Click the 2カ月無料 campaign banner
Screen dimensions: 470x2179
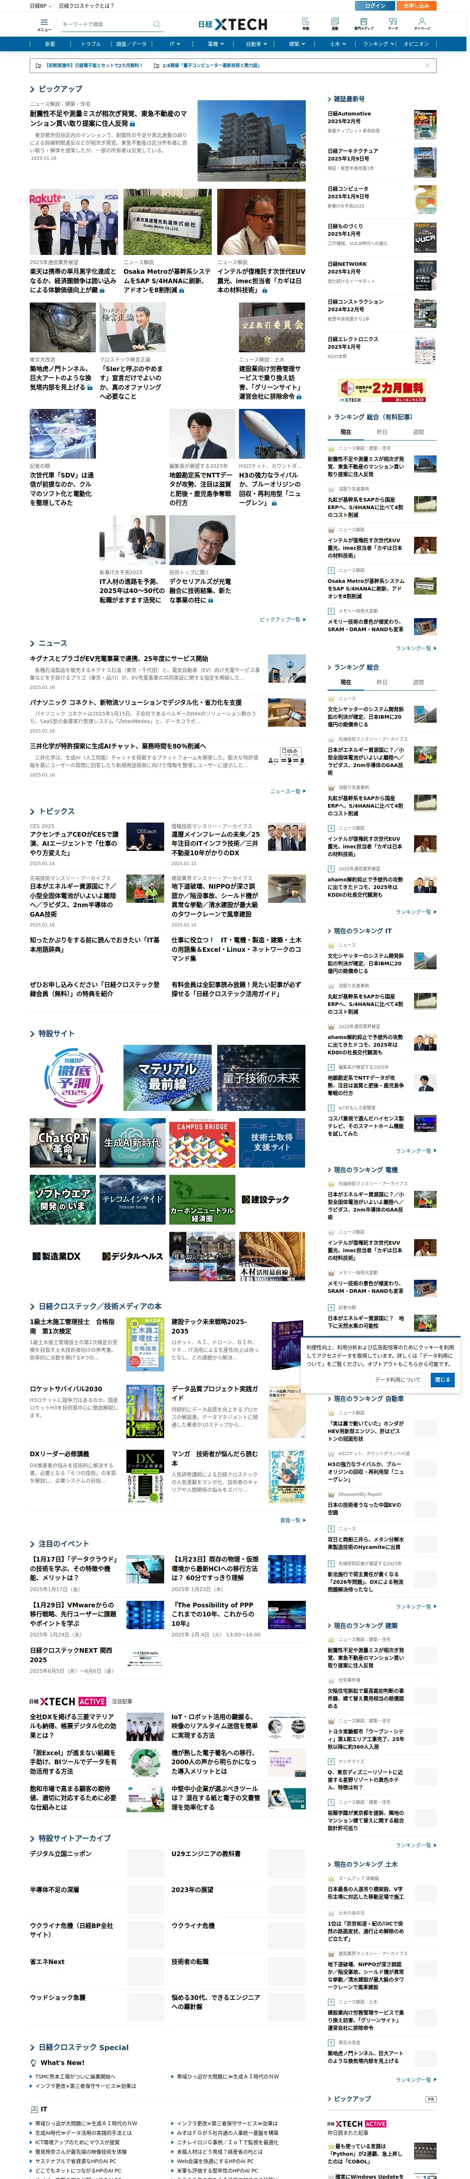[382, 390]
